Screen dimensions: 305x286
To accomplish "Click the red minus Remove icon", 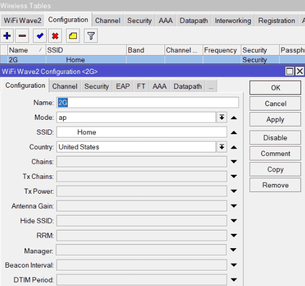I will [22, 36].
